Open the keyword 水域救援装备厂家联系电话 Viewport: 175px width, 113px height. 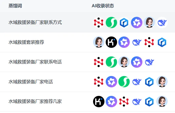pyautogui.click(x=35, y=62)
